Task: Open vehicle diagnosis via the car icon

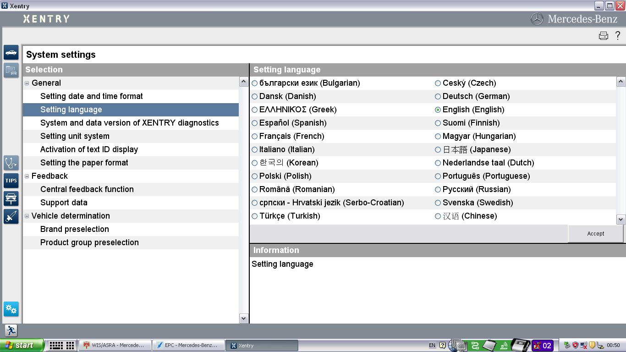Action: point(11,52)
